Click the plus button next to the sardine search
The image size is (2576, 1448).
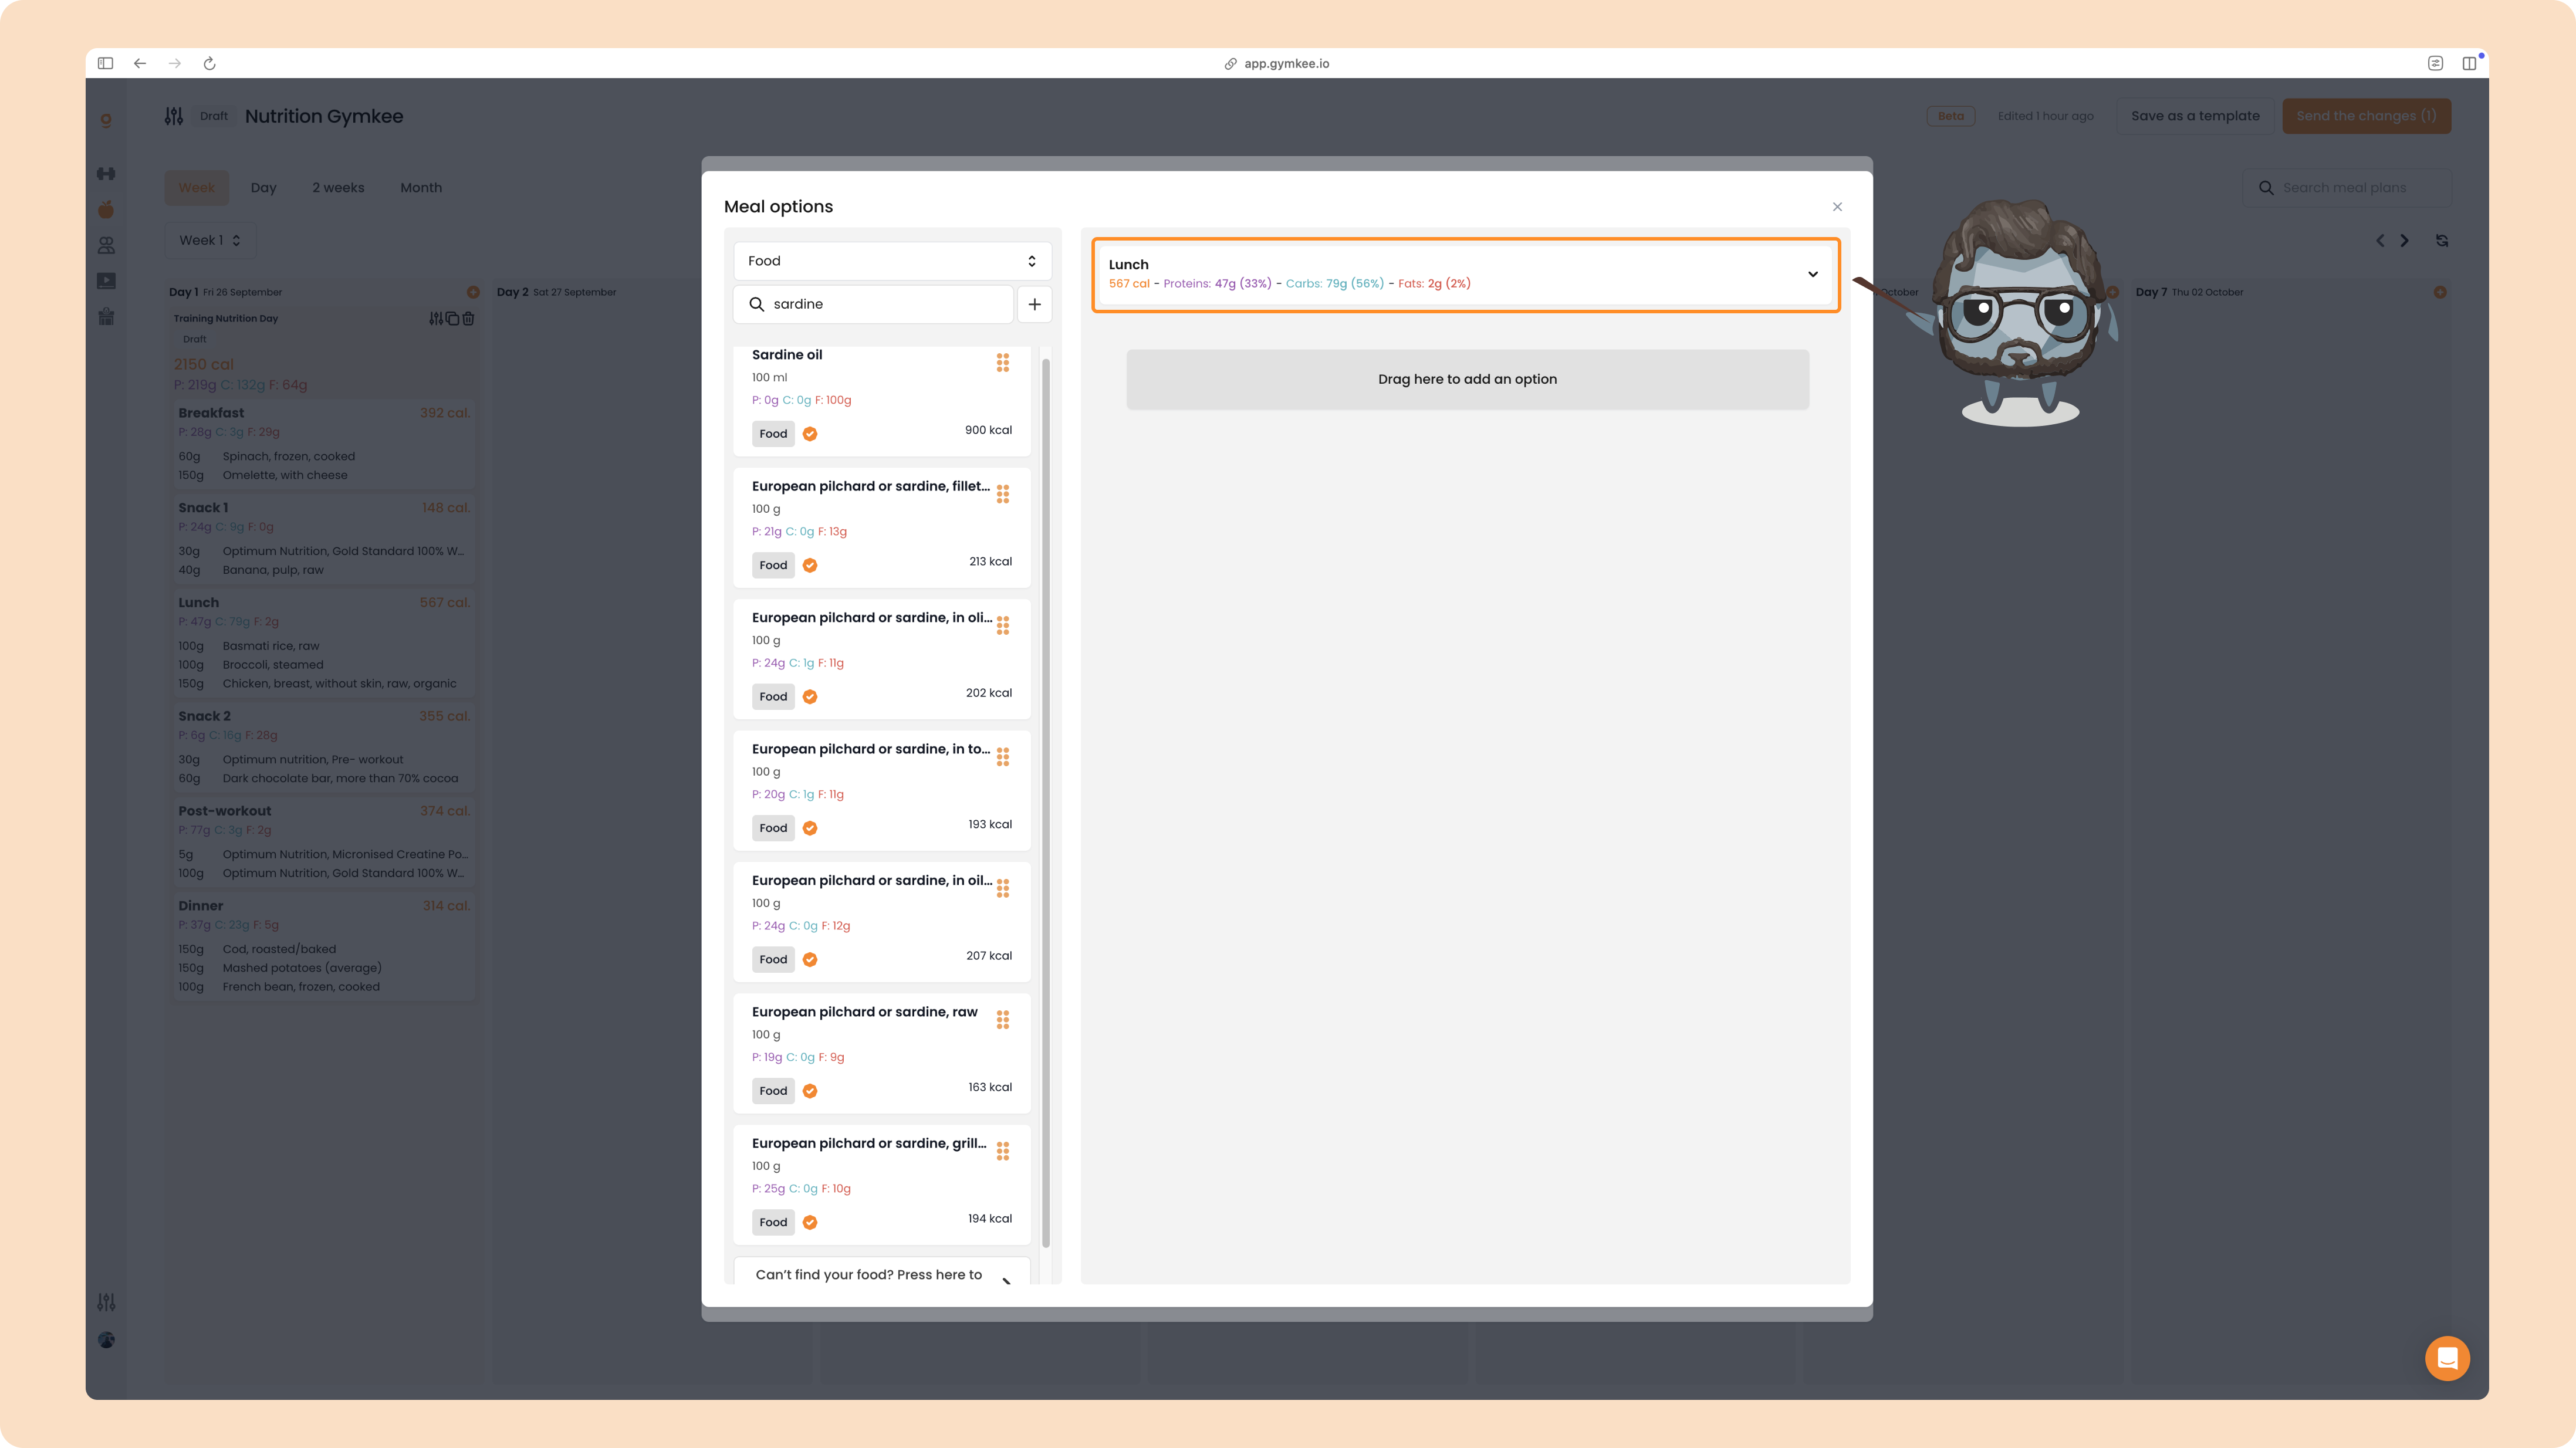pyautogui.click(x=1034, y=304)
